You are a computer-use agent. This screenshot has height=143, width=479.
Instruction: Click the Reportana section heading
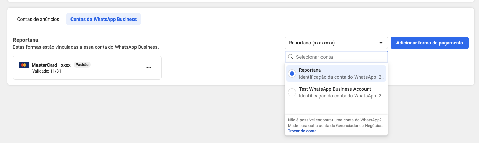pyautogui.click(x=25, y=40)
